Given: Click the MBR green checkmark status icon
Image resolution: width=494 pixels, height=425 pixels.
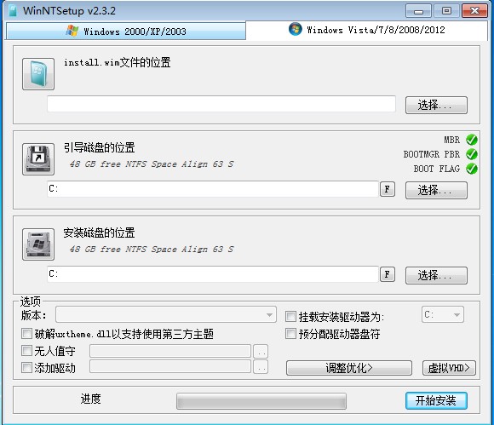Looking at the screenshot, I should click(x=472, y=140).
